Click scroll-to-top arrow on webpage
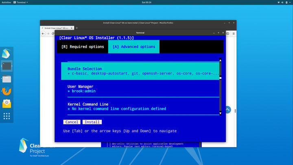The width and height of the screenshot is (293, 165). pyautogui.click(x=228, y=110)
